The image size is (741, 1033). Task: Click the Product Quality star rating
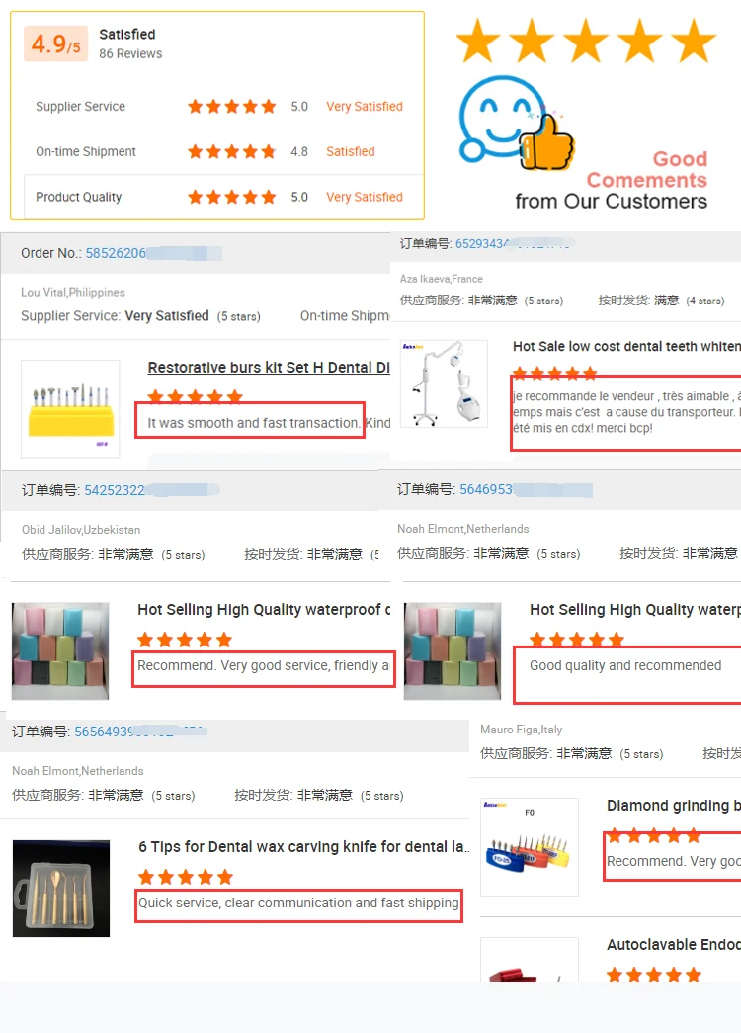(x=231, y=197)
